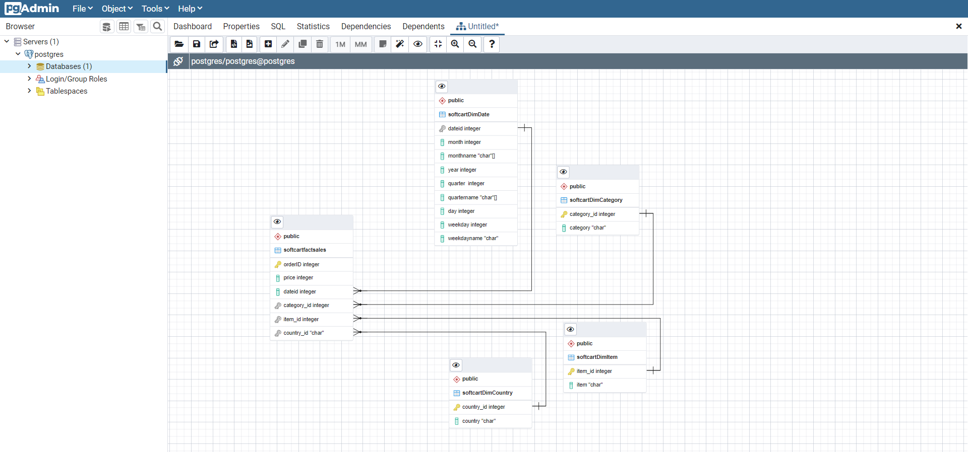Open the Load project folder icon
Image resolution: width=968 pixels, height=452 pixels.
[179, 44]
